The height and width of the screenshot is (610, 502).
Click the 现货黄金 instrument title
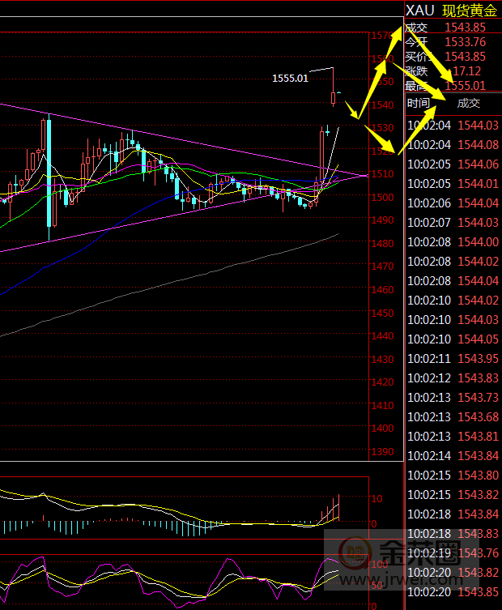[470, 10]
